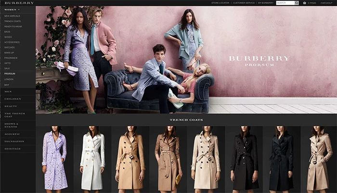Click the 0 Items basket link
Screen dimensions: 337x193
point(312,3)
